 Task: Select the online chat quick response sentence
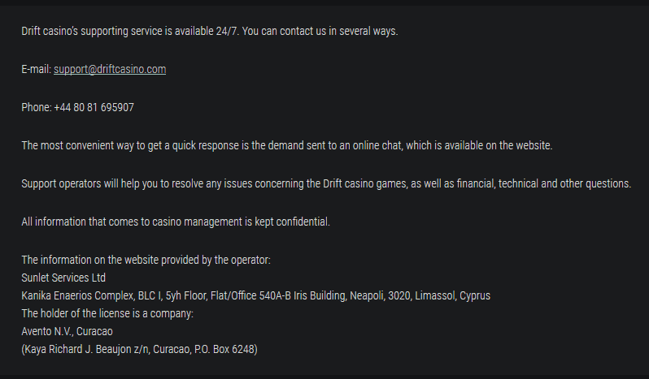click(x=287, y=146)
